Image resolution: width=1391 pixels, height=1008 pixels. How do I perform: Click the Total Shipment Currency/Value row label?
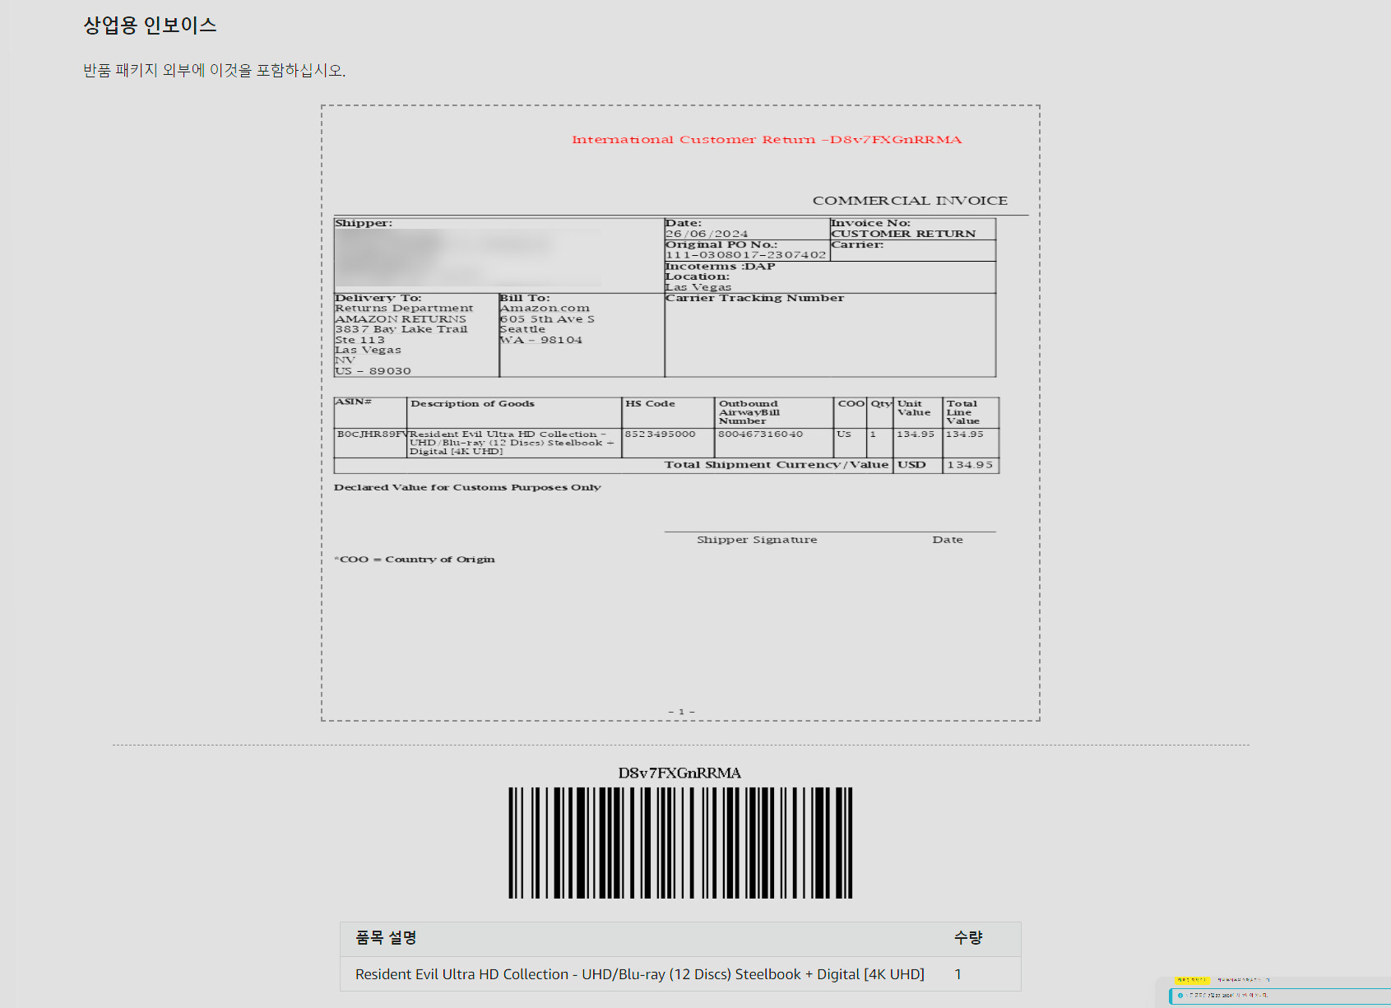coord(777,465)
